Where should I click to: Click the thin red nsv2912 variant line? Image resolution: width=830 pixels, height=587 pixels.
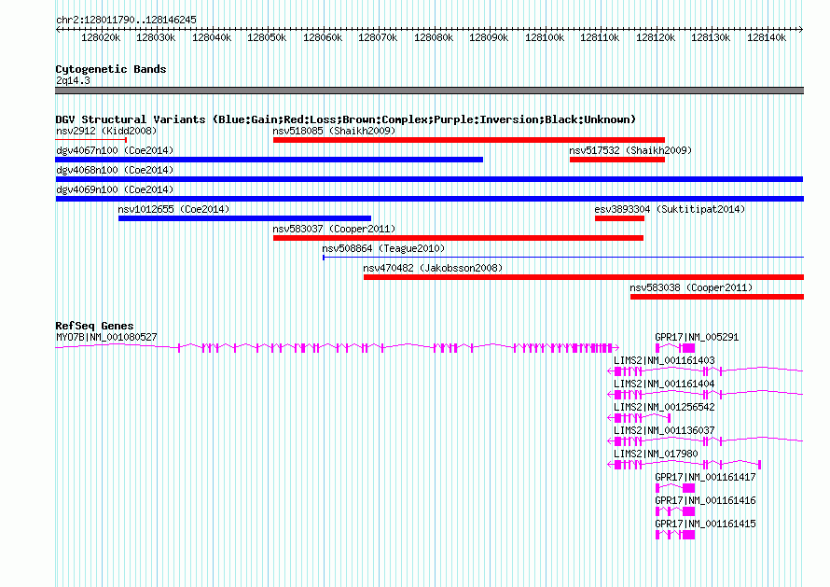91,140
